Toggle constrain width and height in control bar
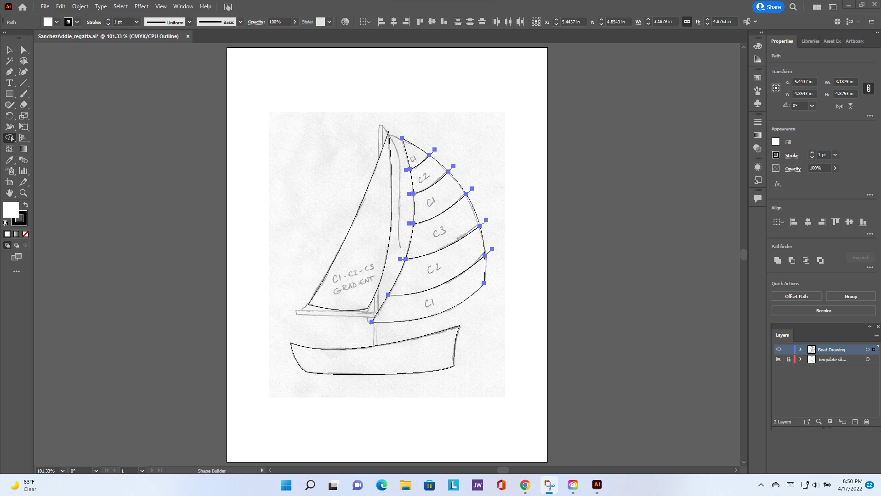The height and width of the screenshot is (496, 881). click(x=687, y=22)
